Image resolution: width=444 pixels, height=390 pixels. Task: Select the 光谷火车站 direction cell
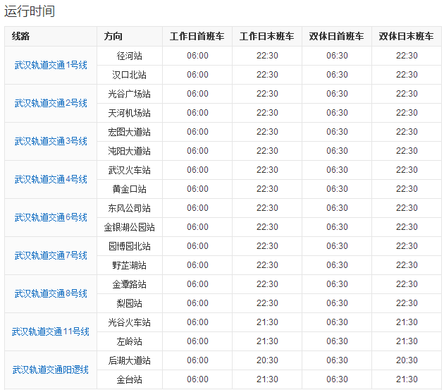point(130,322)
